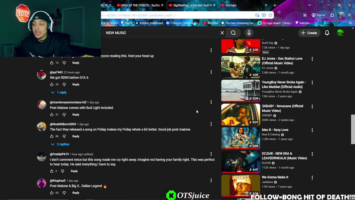Dislike the Dallas Legend comment
The image size is (355, 200).
click(x=64, y=193)
